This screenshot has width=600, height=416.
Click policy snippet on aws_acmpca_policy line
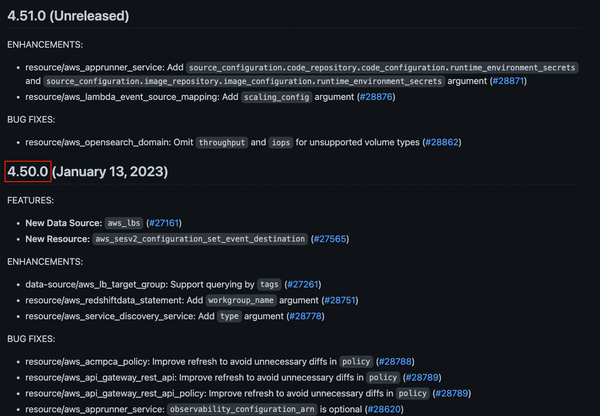(356, 362)
